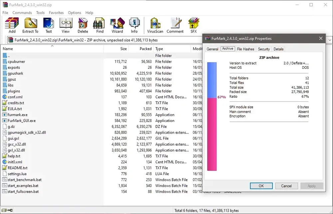
Task: Close the Properties dialog
Action: (x=321, y=38)
